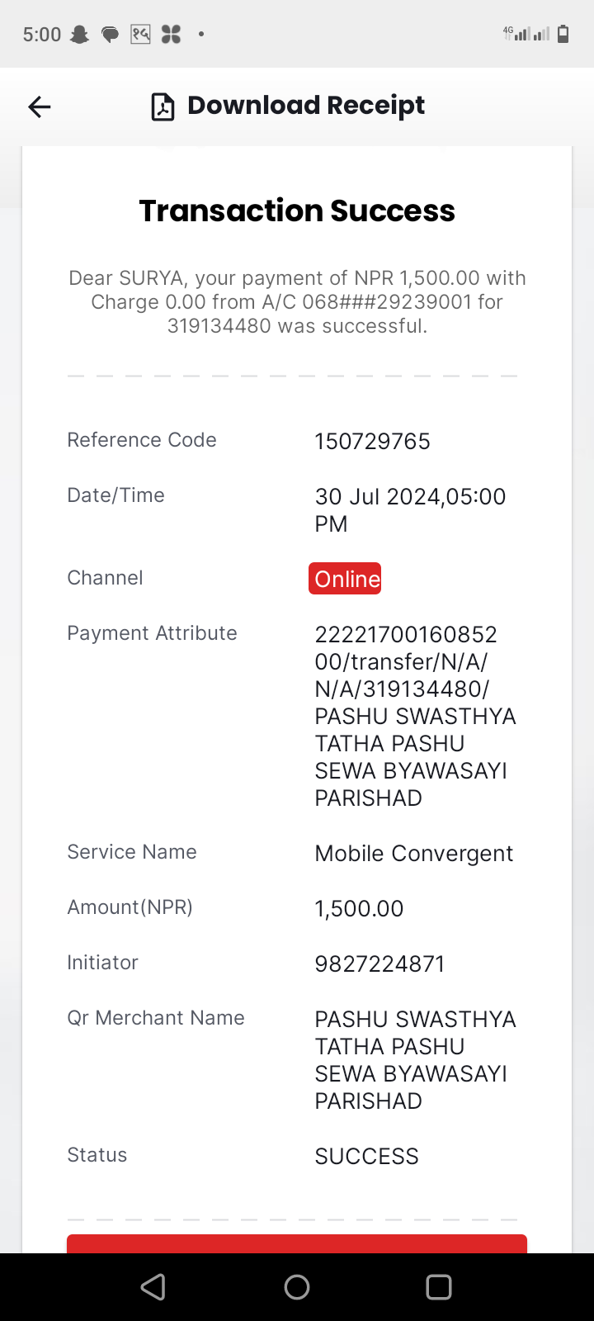The width and height of the screenshot is (594, 1321).
Task: Tap the back arrow icon
Action: click(x=40, y=107)
